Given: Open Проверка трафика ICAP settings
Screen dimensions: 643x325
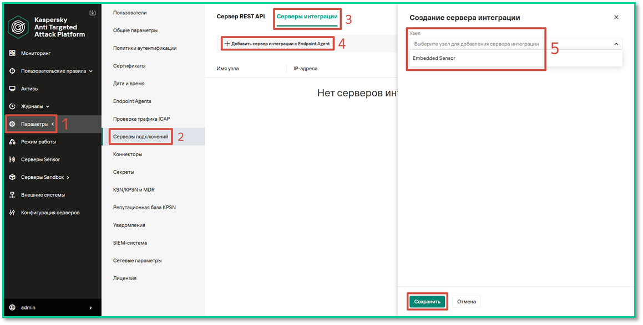Looking at the screenshot, I should point(141,118).
